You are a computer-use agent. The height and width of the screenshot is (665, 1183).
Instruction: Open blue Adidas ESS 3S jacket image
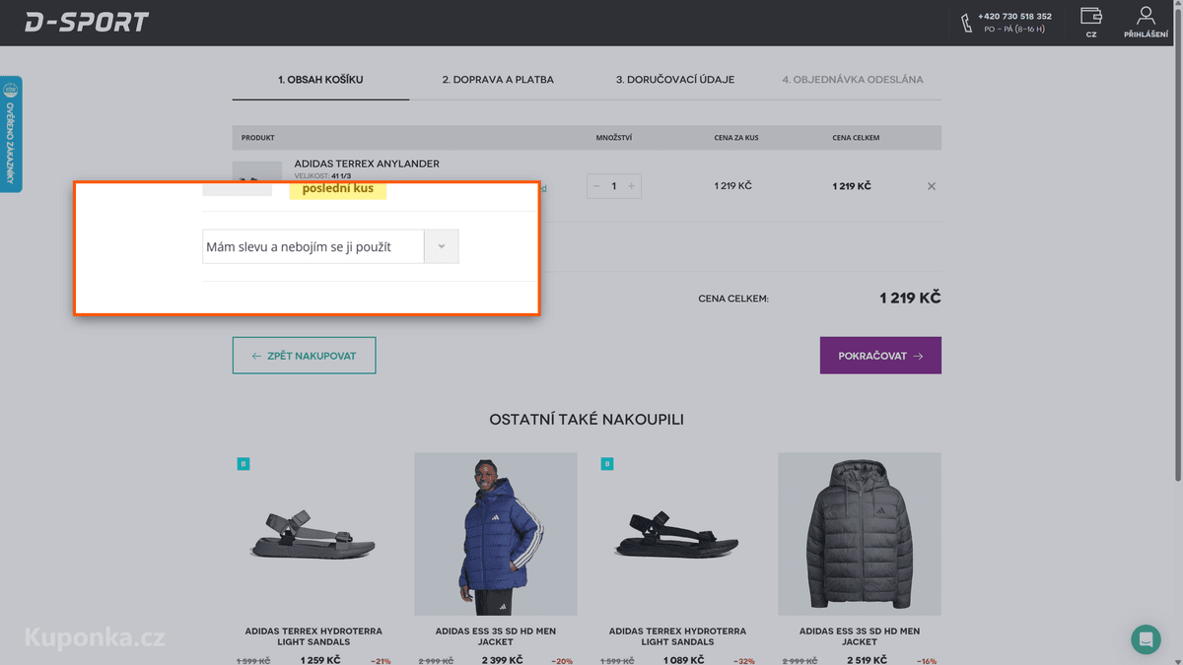click(496, 534)
